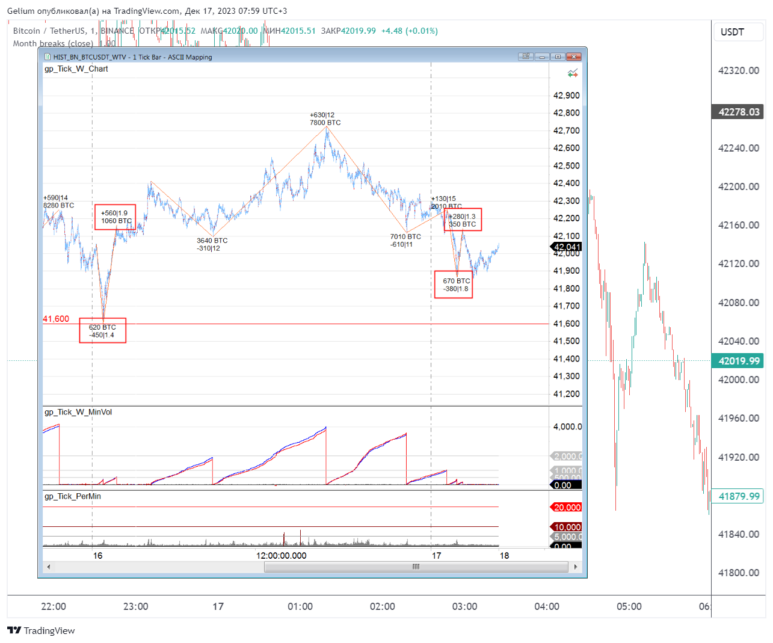773x643 pixels.
Task: Click the Month breaks (close) indicator label
Action: [x=53, y=43]
